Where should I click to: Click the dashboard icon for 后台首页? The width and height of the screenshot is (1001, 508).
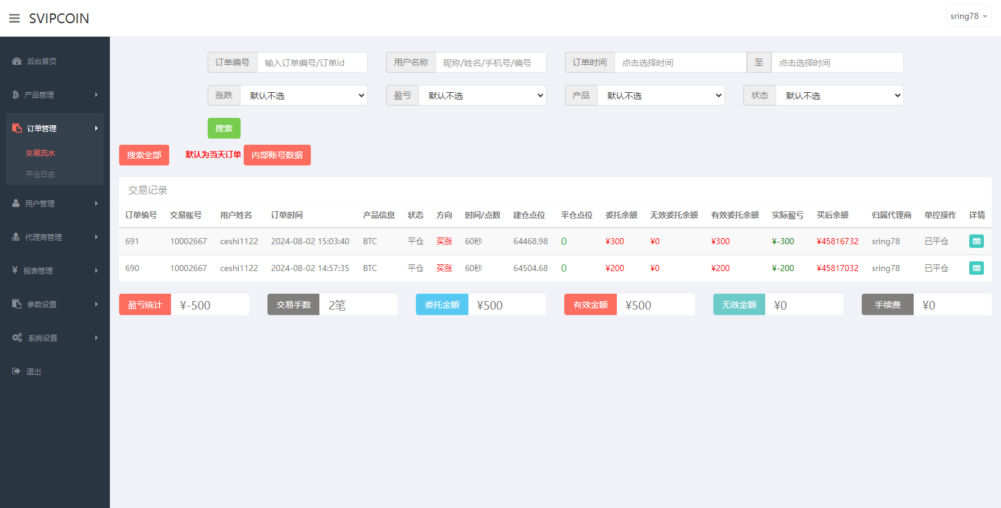[x=17, y=61]
